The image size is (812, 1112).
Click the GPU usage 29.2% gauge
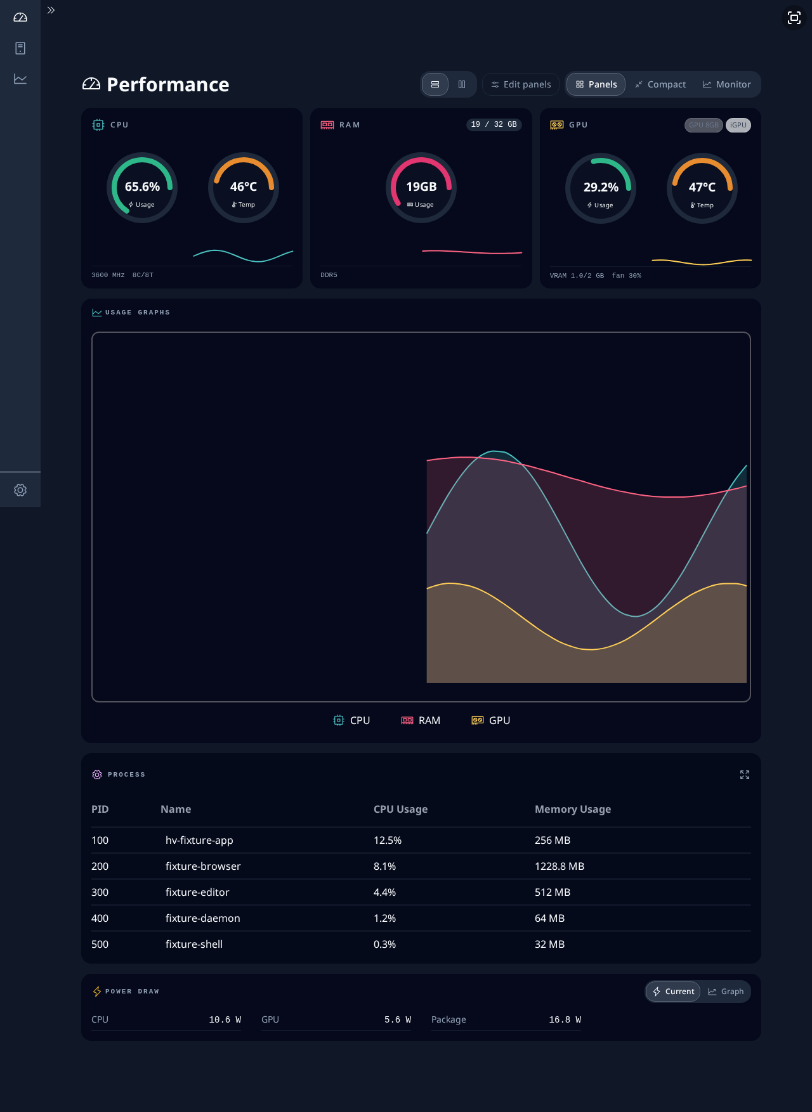[601, 188]
